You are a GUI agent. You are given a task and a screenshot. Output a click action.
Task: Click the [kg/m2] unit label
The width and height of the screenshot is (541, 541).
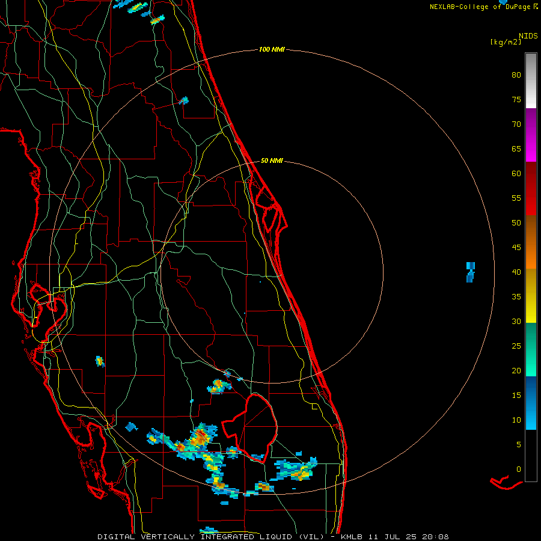coord(506,42)
